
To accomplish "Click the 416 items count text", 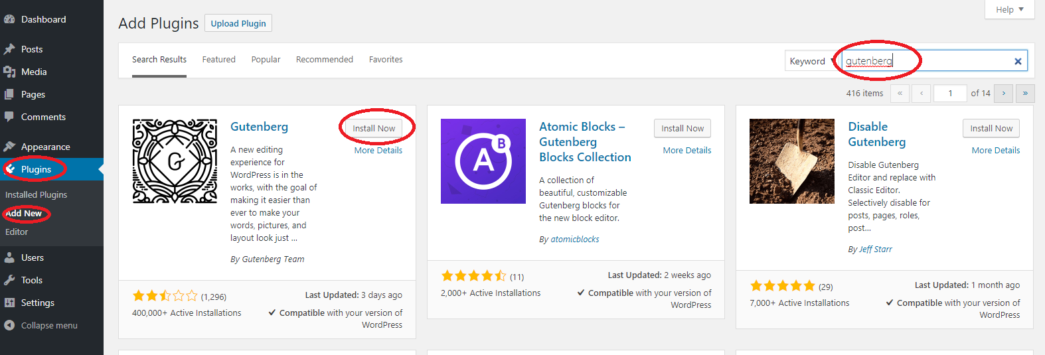I will point(864,94).
